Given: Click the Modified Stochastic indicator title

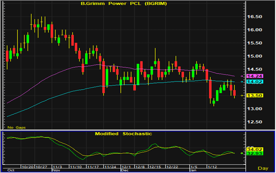Looking at the screenshot, I should (x=124, y=133).
